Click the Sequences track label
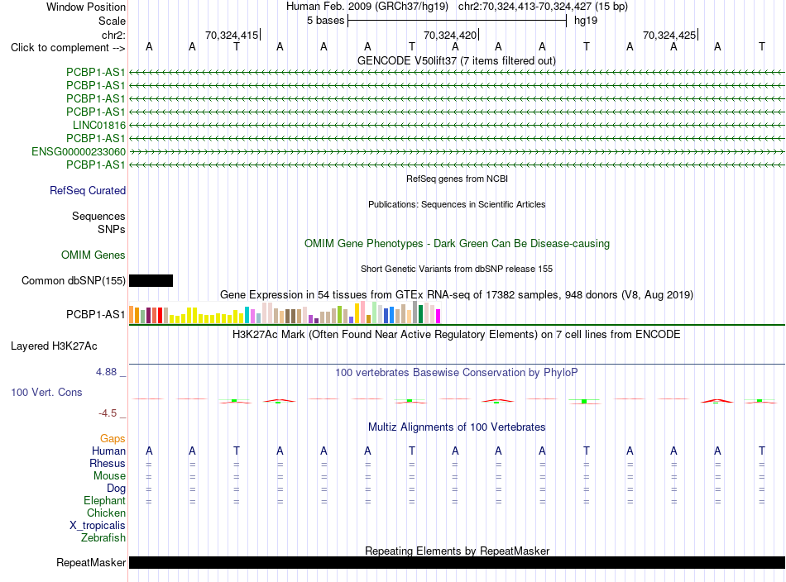 coord(98,216)
